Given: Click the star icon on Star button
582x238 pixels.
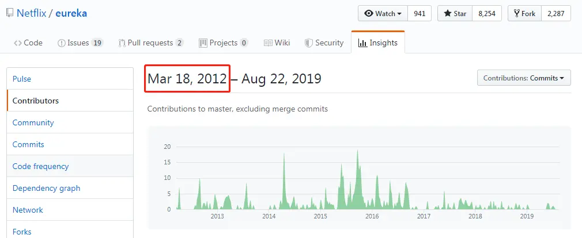Looking at the screenshot, I should 447,13.
